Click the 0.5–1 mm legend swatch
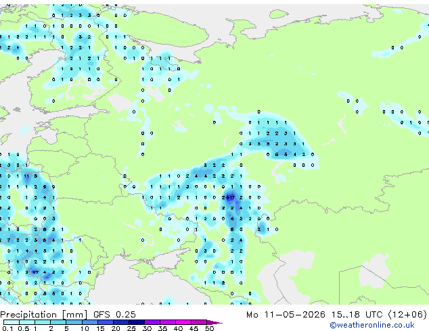 (x=27, y=322)
